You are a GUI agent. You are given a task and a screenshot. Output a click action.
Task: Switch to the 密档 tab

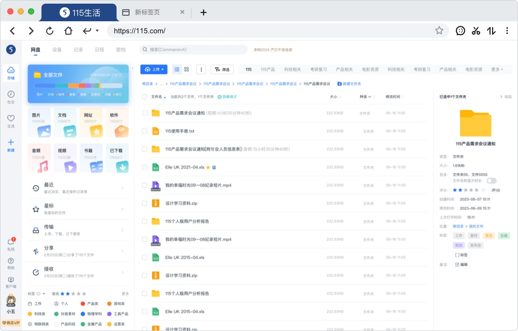120,49
